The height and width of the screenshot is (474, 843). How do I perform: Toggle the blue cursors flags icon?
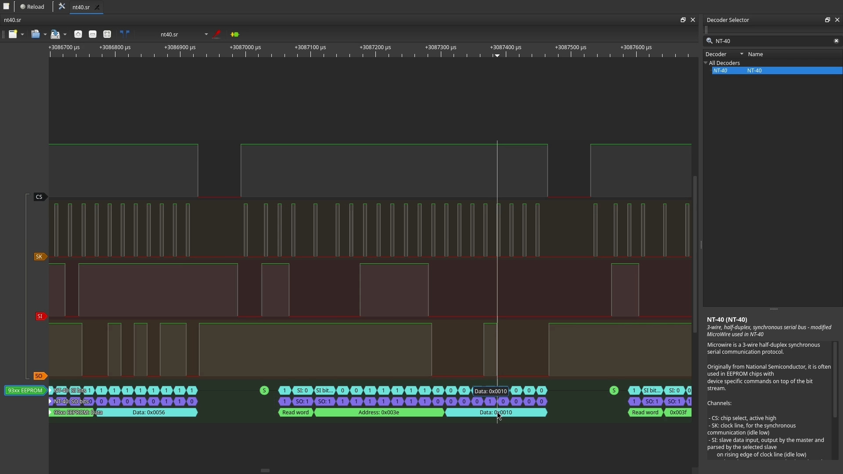pos(125,34)
